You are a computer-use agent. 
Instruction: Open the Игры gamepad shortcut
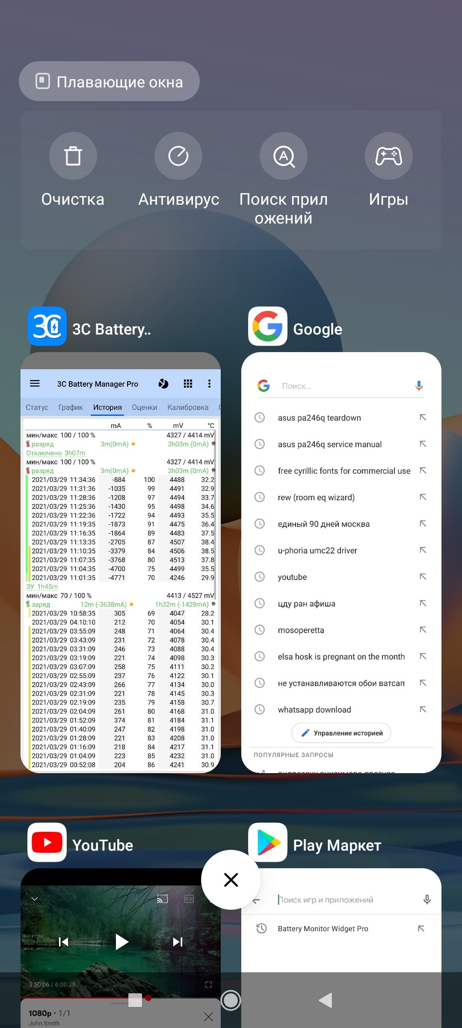(x=389, y=156)
